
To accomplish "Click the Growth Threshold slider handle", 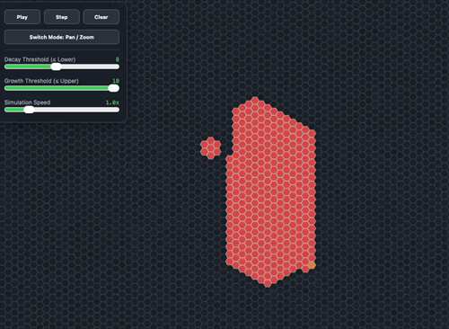I will (x=113, y=88).
